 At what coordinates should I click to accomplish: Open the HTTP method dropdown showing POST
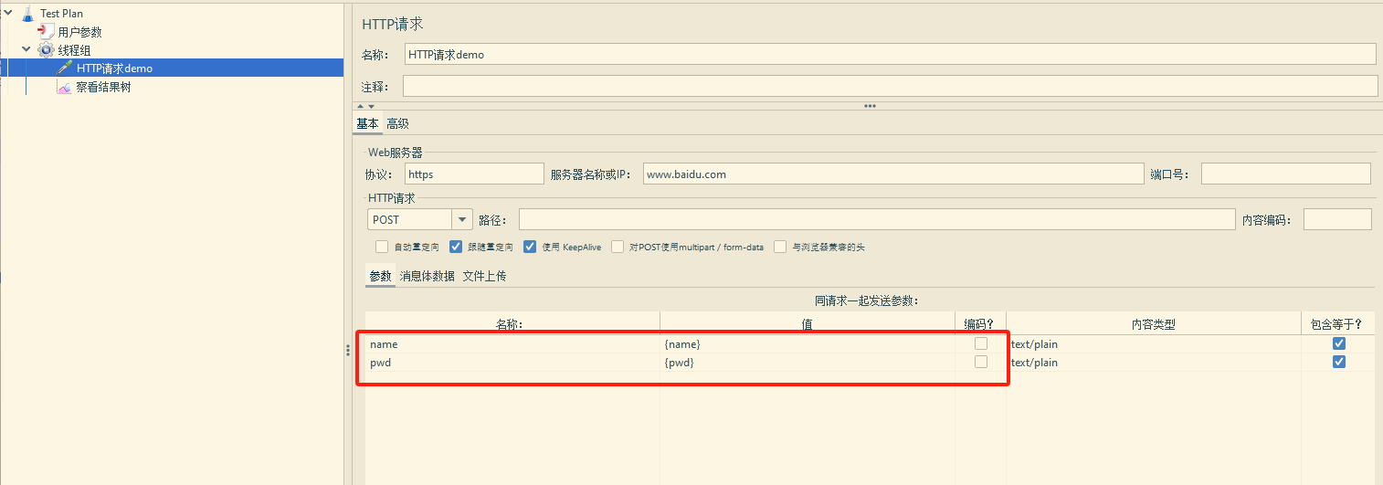(420, 220)
